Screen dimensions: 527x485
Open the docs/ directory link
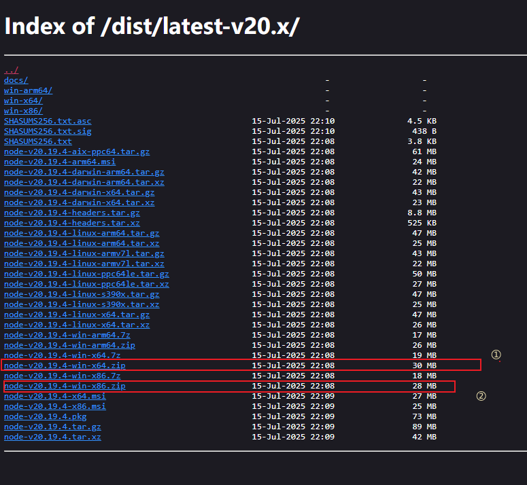16,80
